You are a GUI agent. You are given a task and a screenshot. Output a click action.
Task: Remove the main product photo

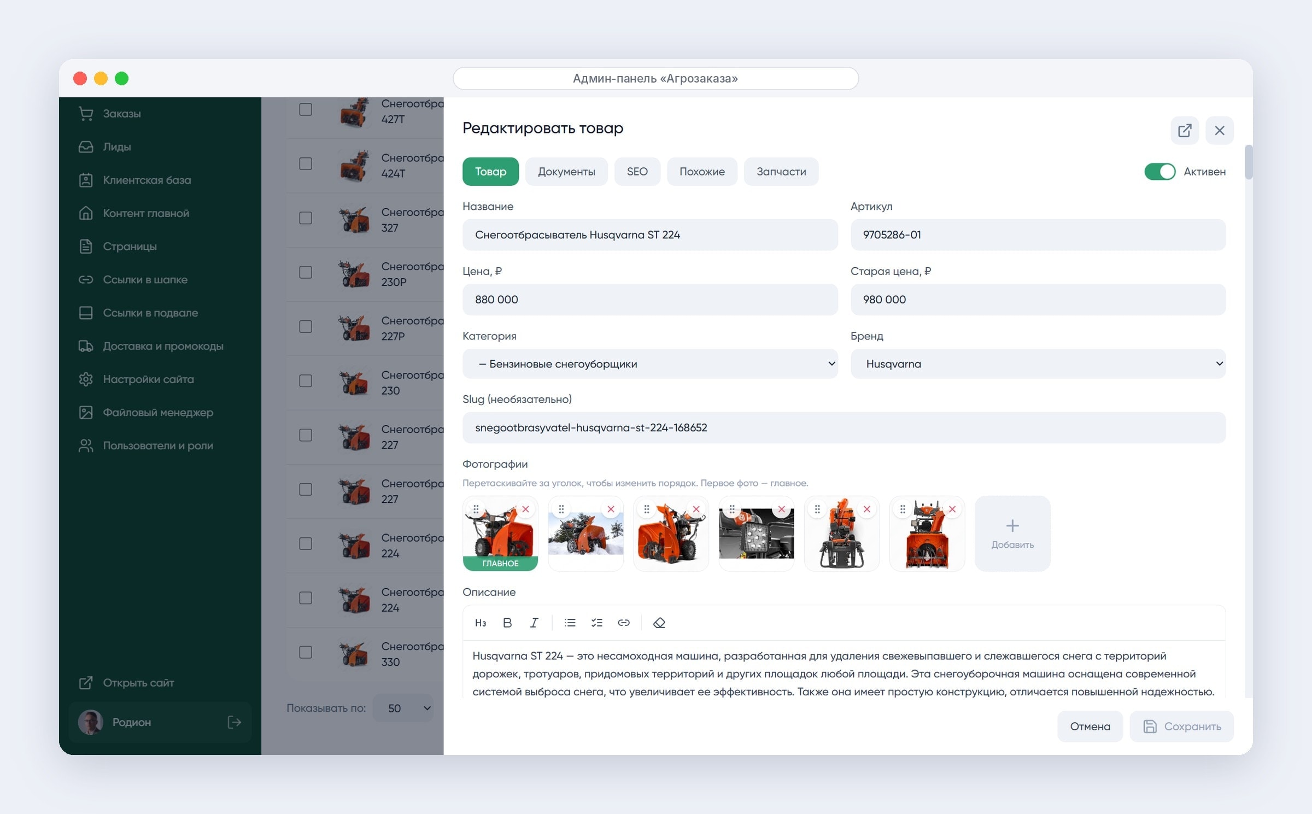coord(525,509)
